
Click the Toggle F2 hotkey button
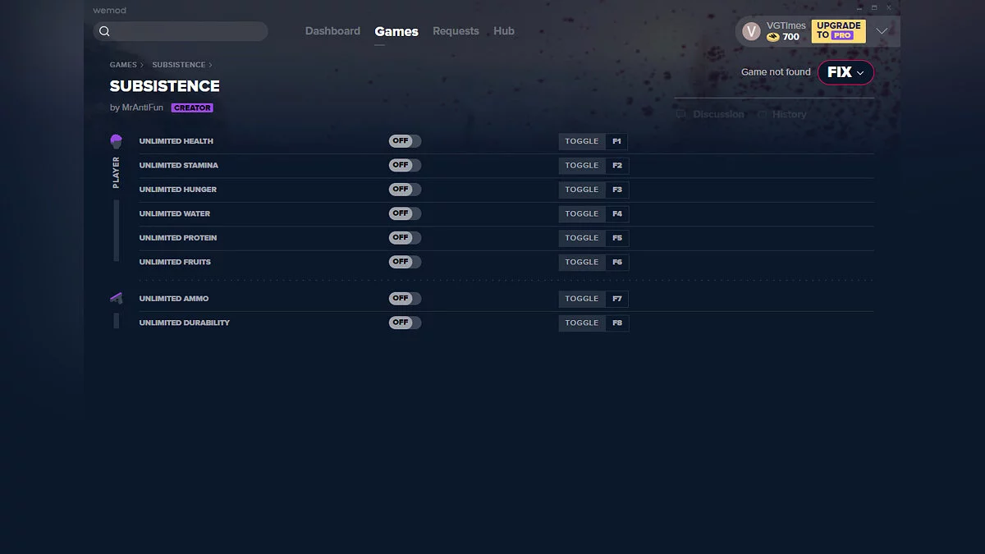593,165
